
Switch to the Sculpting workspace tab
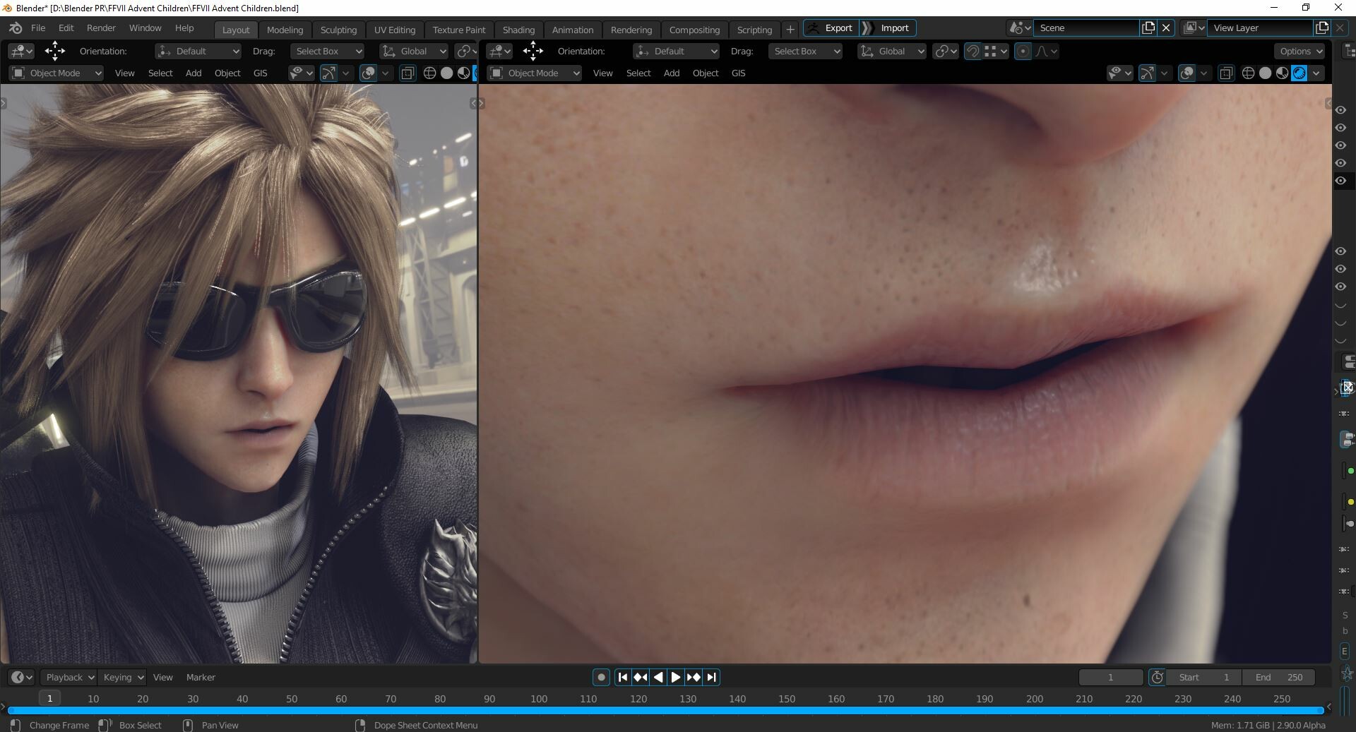tap(338, 30)
